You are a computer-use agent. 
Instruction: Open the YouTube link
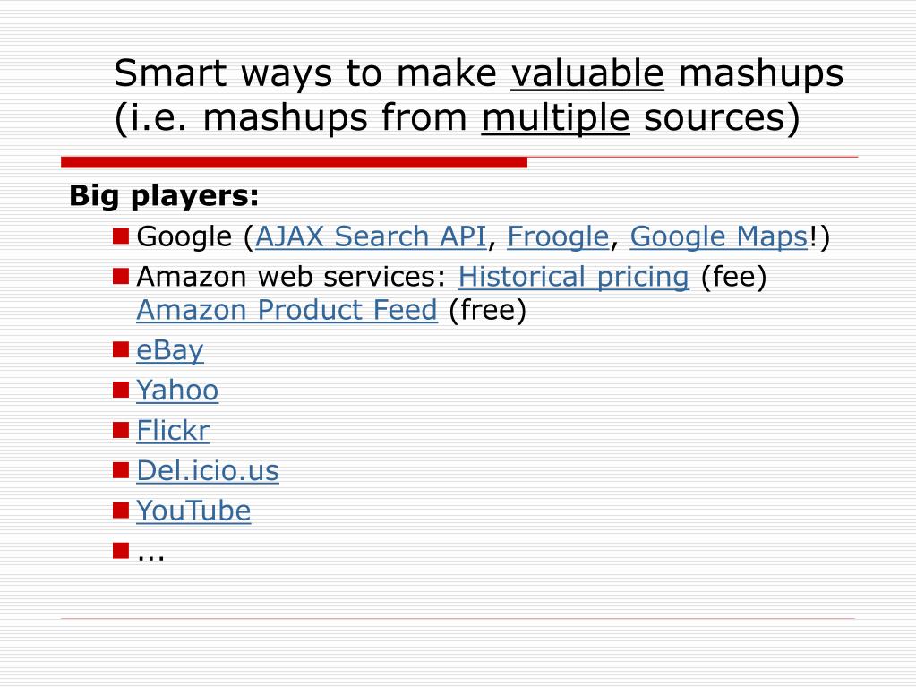pyautogui.click(x=194, y=511)
